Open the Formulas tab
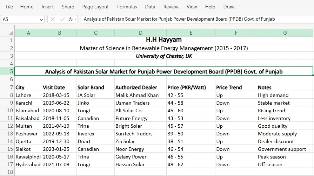The width and height of the screenshot is (314, 176). pos(127,7)
